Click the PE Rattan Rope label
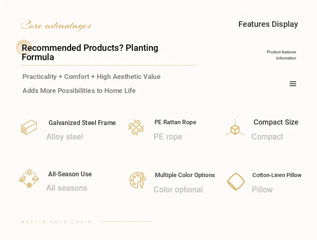Screen dimensions: 317x242 175,122
